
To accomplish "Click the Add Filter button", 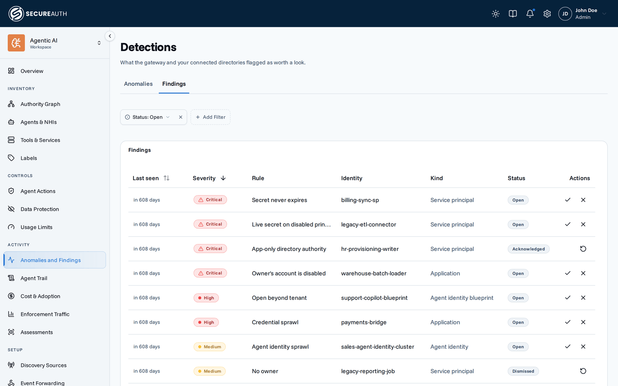I will (x=210, y=117).
